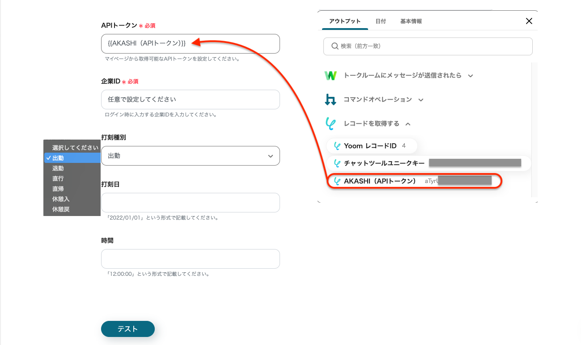This screenshot has width=581, height=345.
Task: Select 休憩入 in the dropdown list
Action: tap(72, 199)
